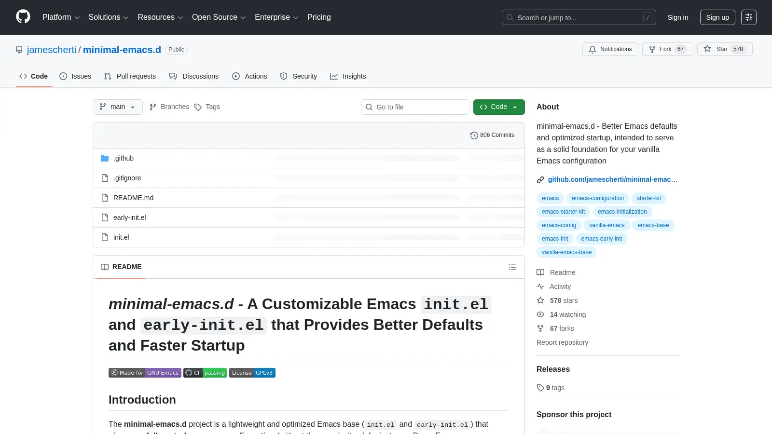Expand the Resources menu
Viewport: 772px width, 434px height.
(x=160, y=17)
